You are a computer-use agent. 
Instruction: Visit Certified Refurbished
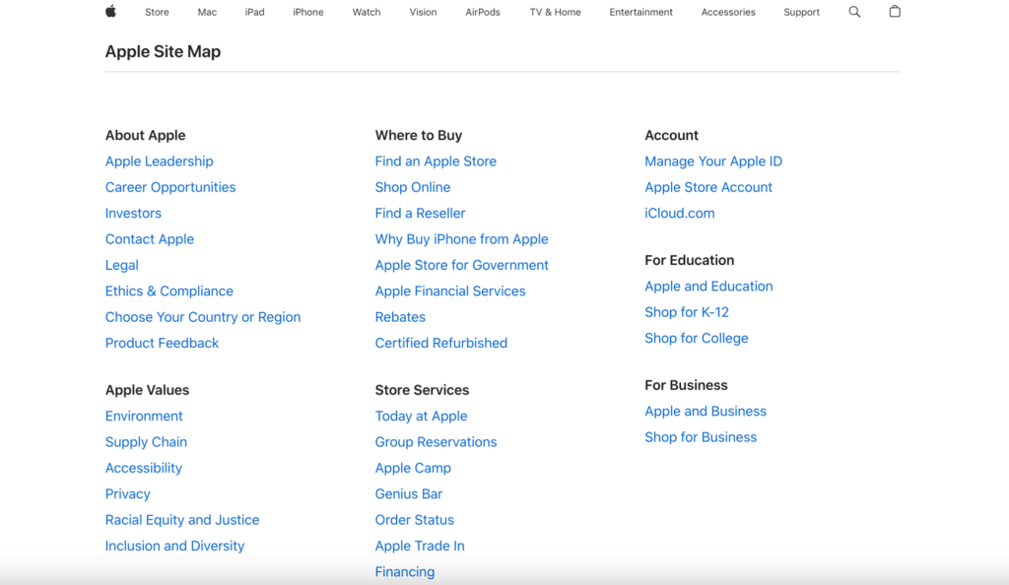tap(441, 344)
